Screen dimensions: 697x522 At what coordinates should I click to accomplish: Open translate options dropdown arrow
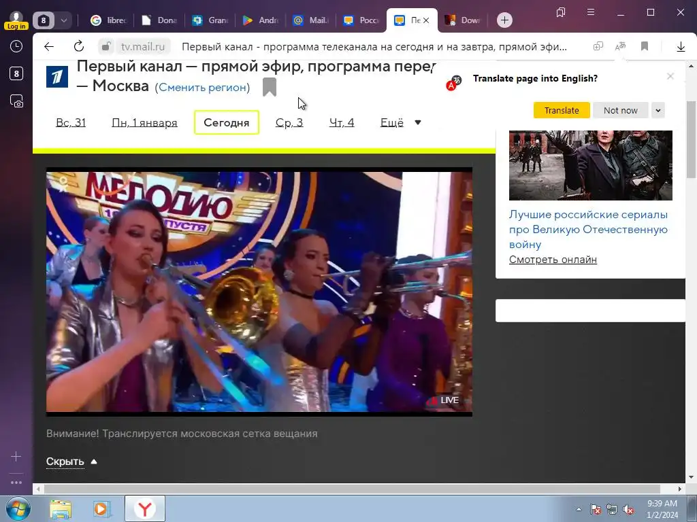coord(658,110)
